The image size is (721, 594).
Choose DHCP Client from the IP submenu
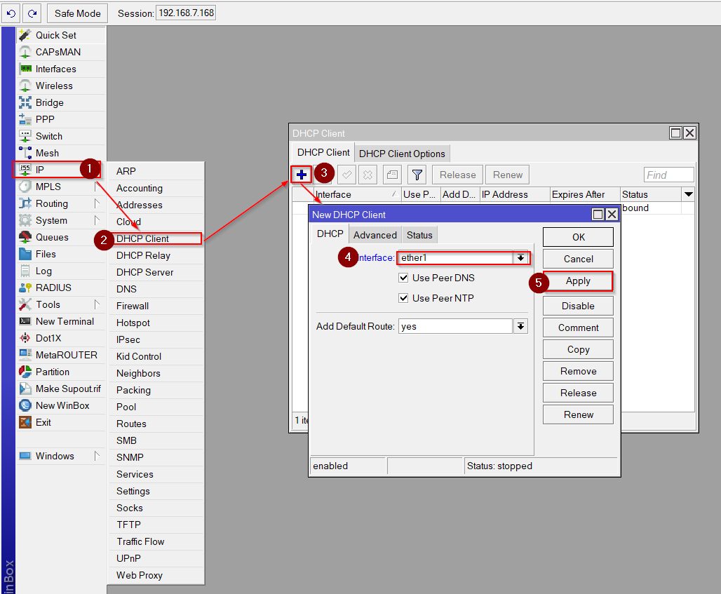pos(156,238)
